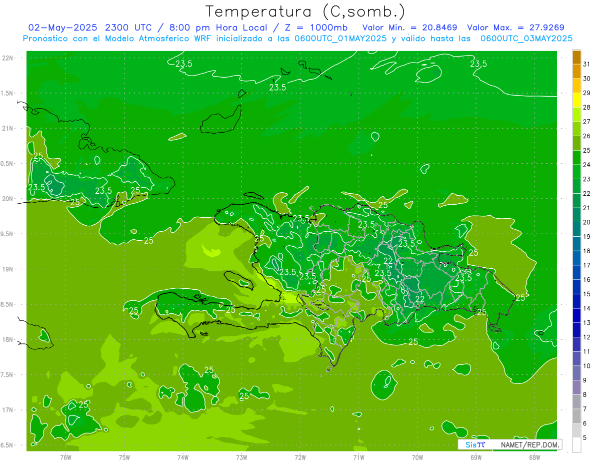Click the green swatch between 23 and 24

pos(576,172)
